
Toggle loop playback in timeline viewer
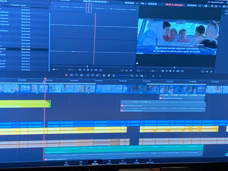tap(182, 71)
